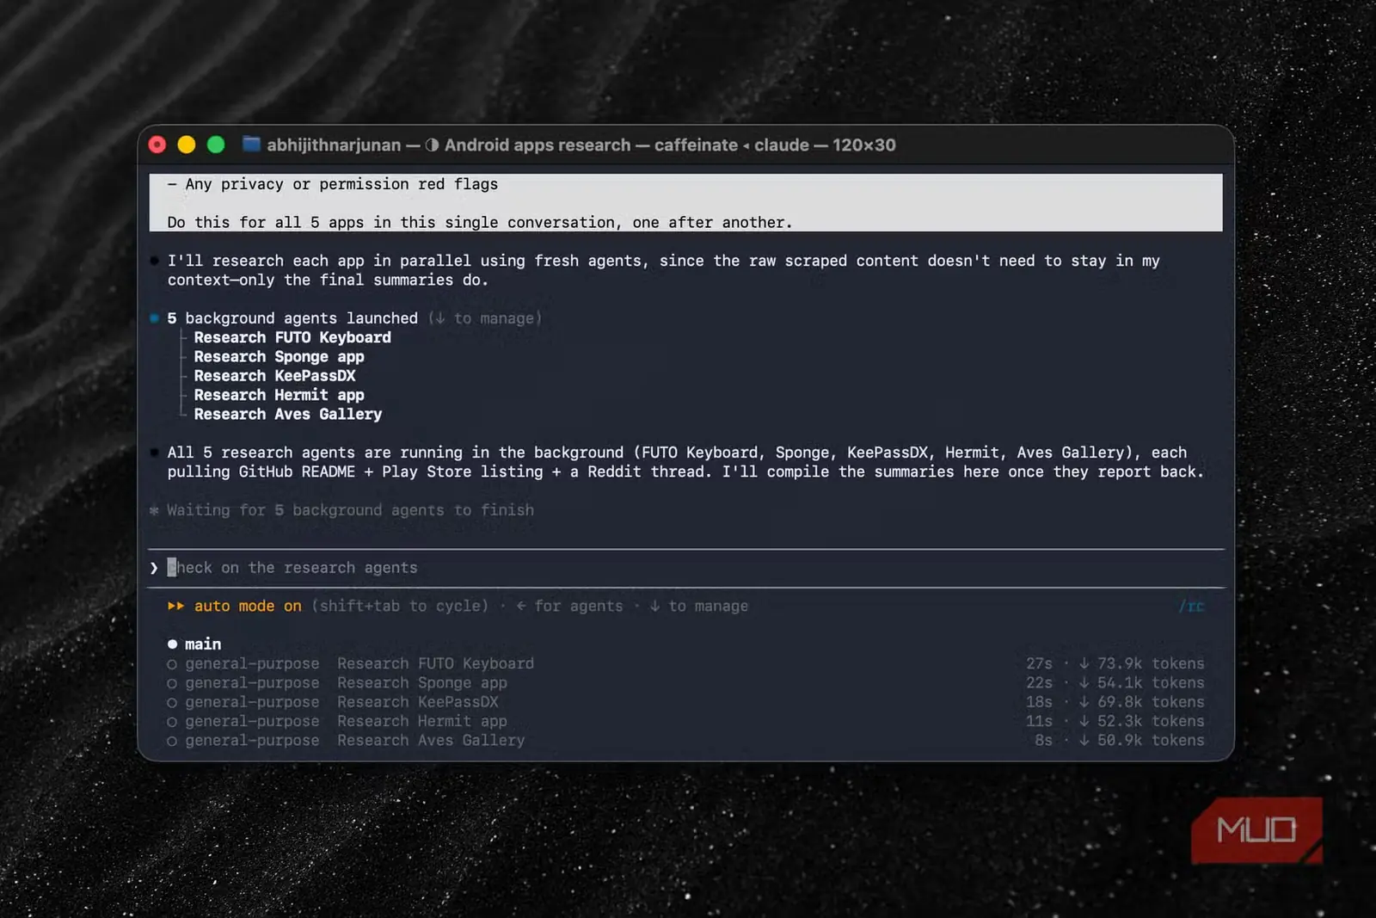
Task: Select the 'main' agent bullet
Action: point(172,644)
